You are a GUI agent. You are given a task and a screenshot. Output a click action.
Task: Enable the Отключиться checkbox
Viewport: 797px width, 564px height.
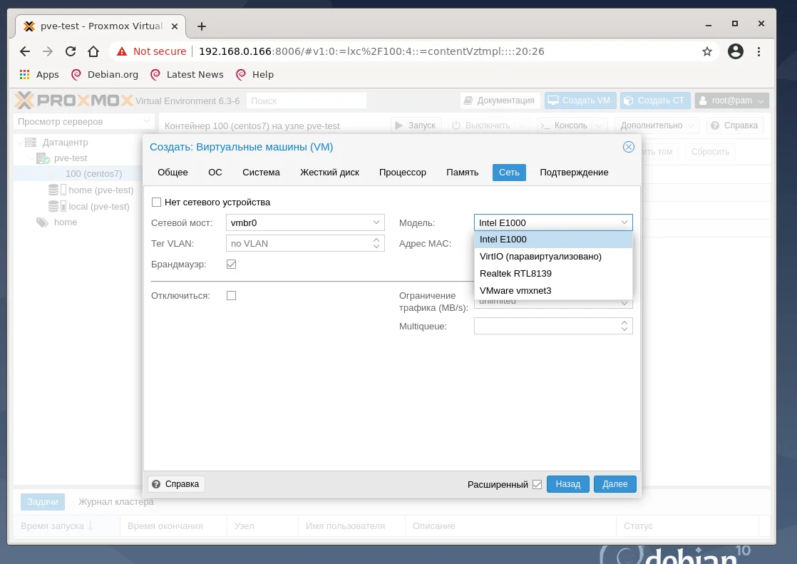point(231,295)
